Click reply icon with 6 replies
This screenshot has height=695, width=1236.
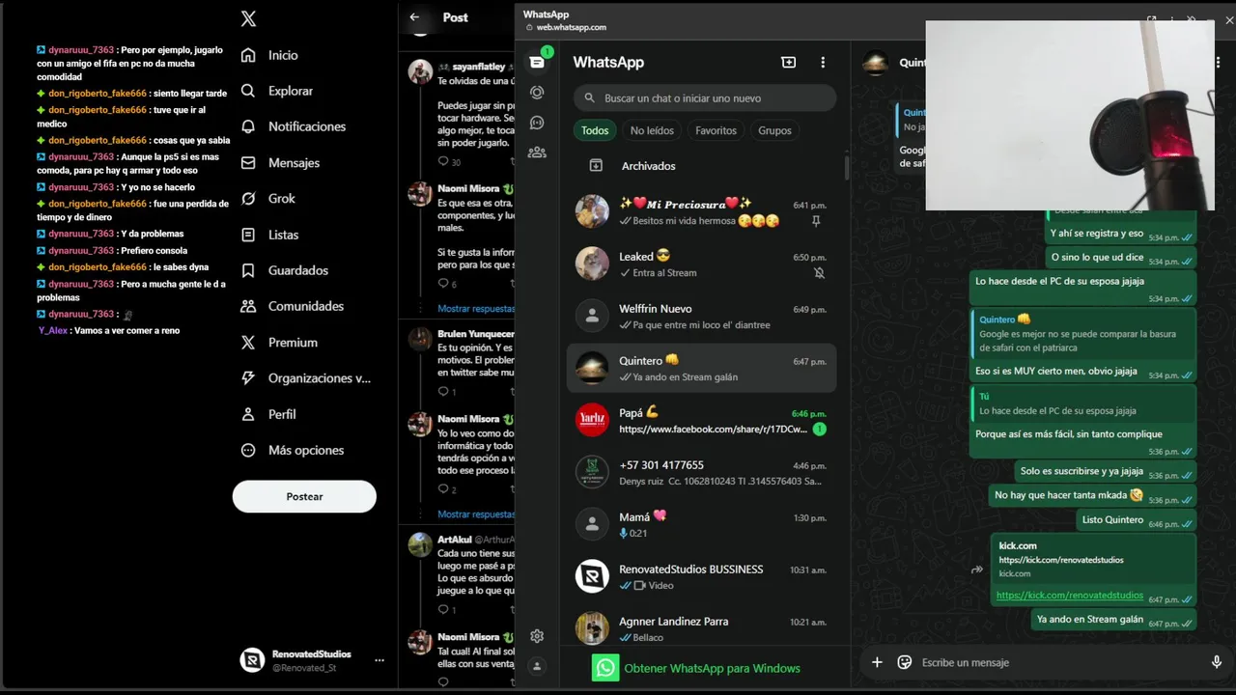click(x=443, y=284)
